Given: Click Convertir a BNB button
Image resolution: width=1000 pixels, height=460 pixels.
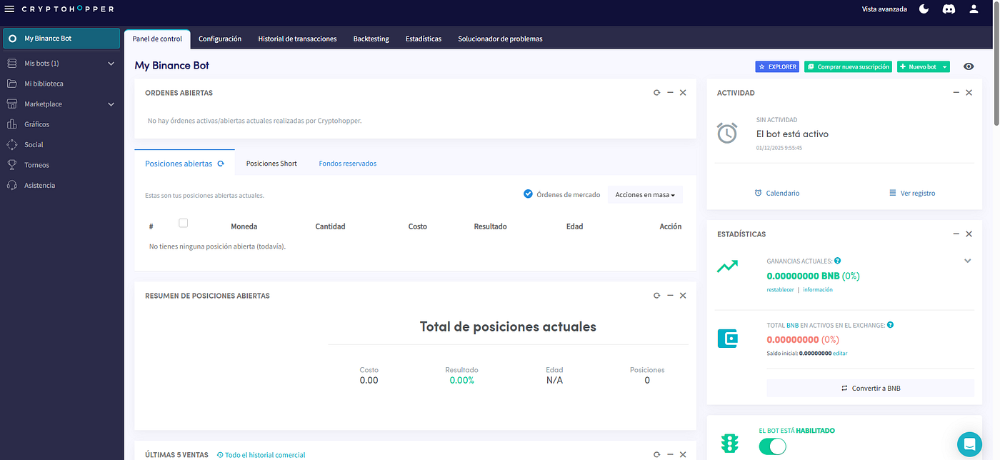Looking at the screenshot, I should [x=870, y=389].
